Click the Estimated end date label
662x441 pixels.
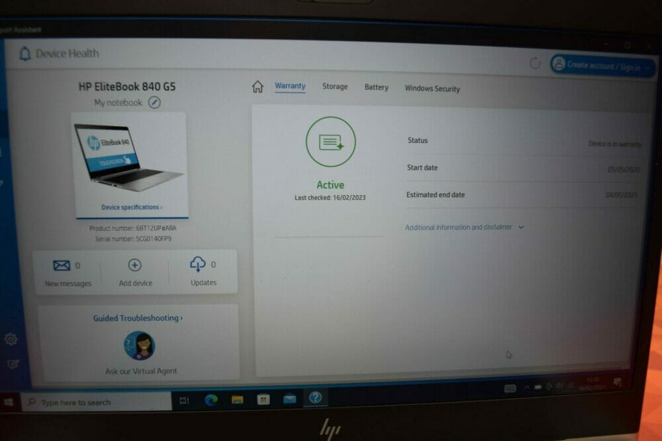[436, 195]
